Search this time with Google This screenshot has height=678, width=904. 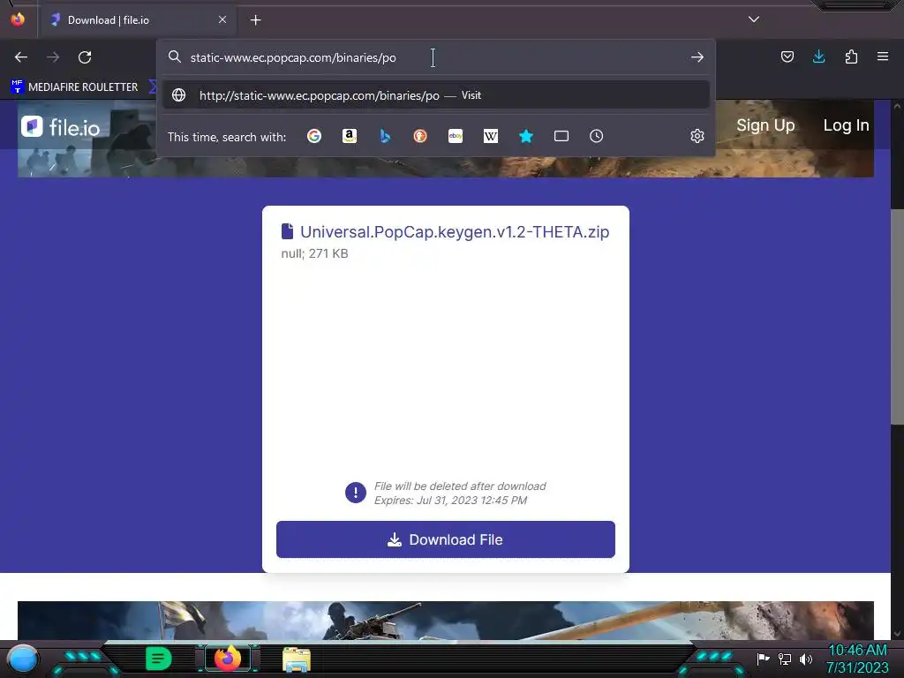[x=314, y=136]
